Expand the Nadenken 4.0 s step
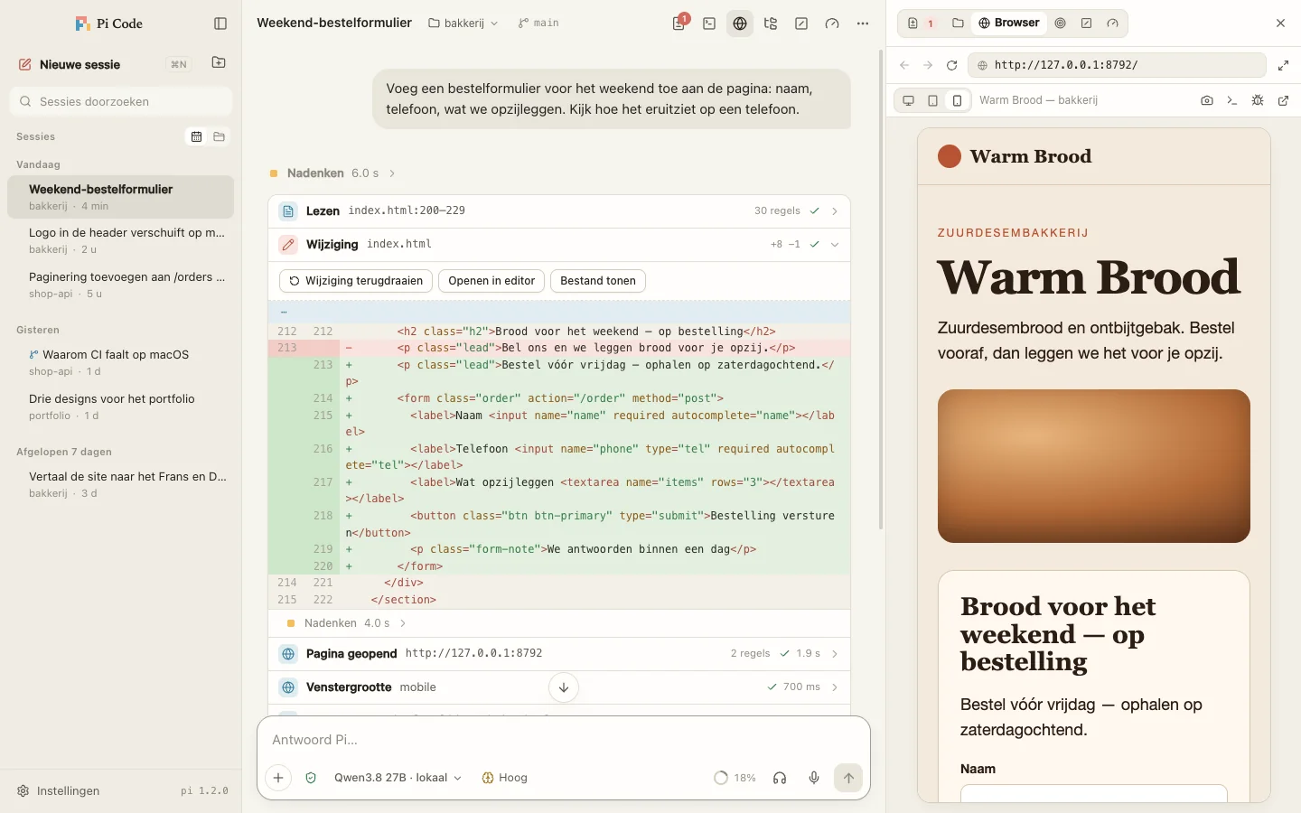The width and height of the screenshot is (1301, 813). click(x=347, y=623)
